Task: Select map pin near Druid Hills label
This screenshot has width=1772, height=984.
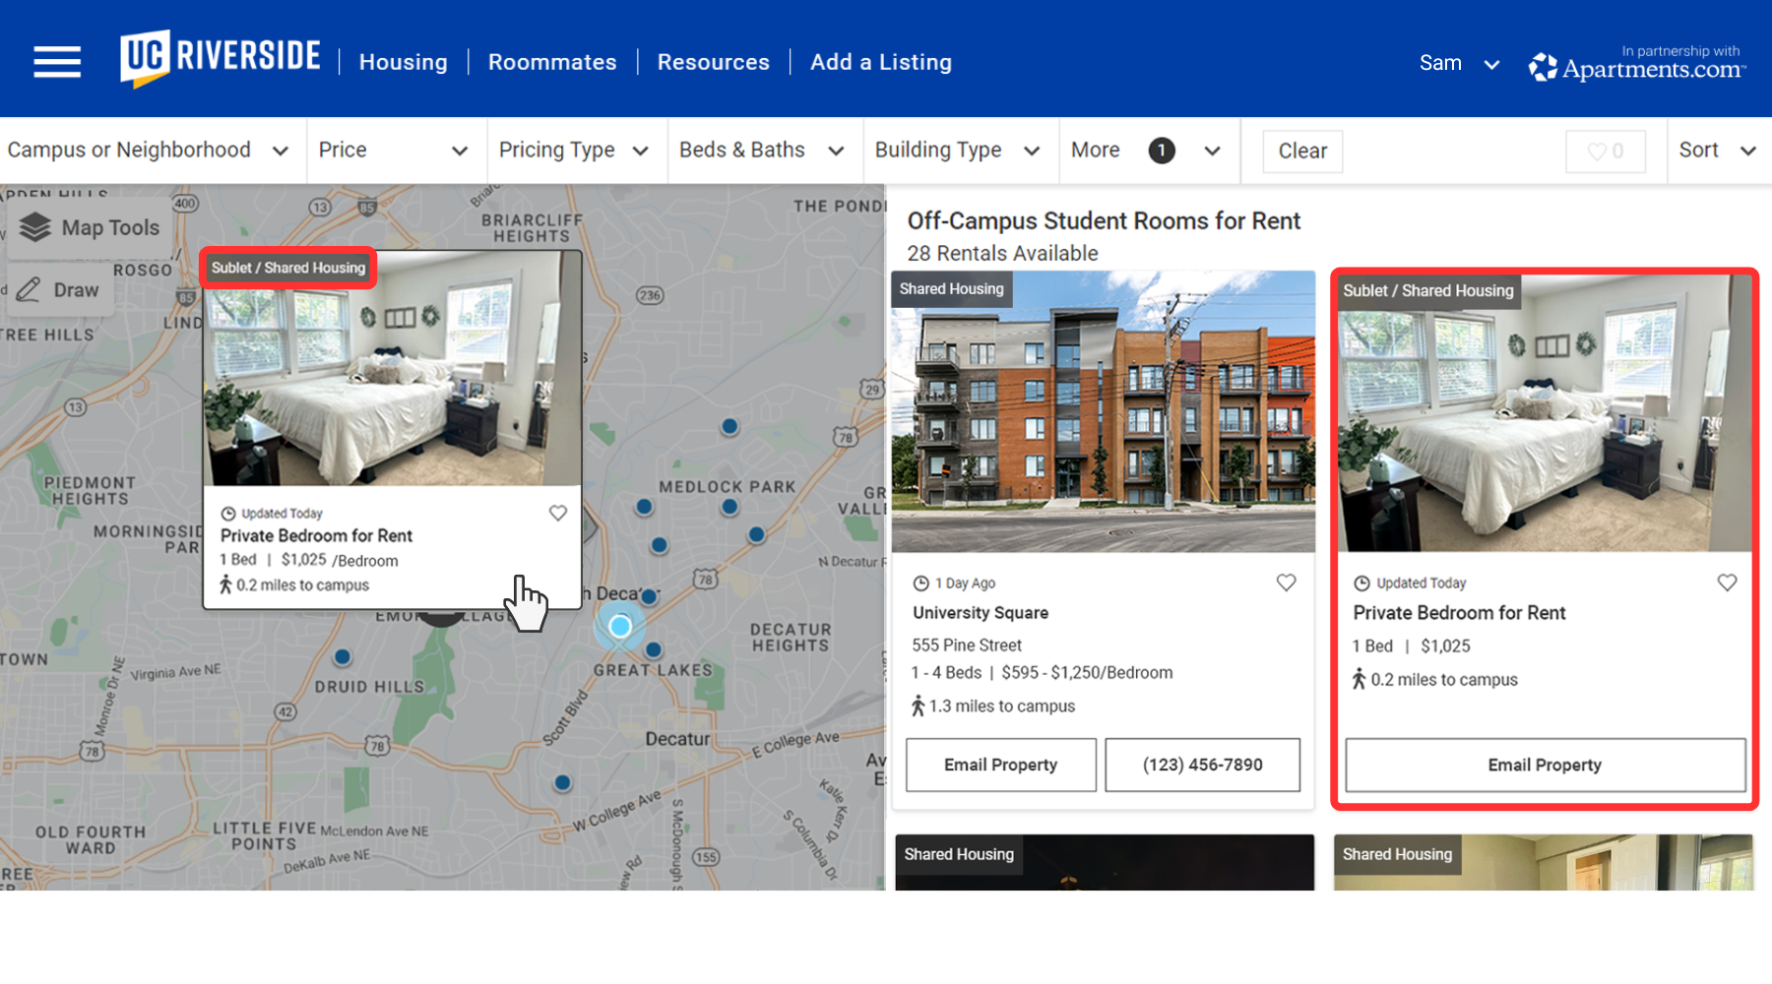Action: coord(342,656)
